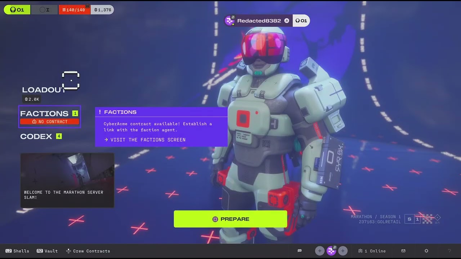Click the green Prepare button

pyautogui.click(x=230, y=219)
